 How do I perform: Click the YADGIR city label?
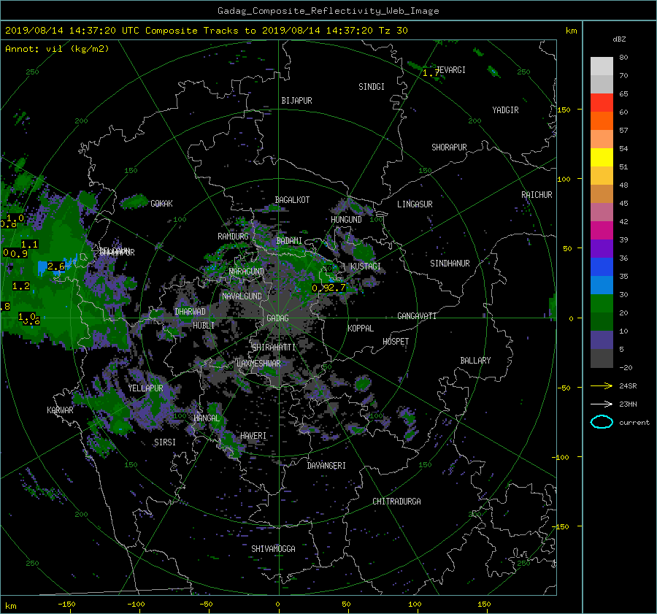[505, 110]
